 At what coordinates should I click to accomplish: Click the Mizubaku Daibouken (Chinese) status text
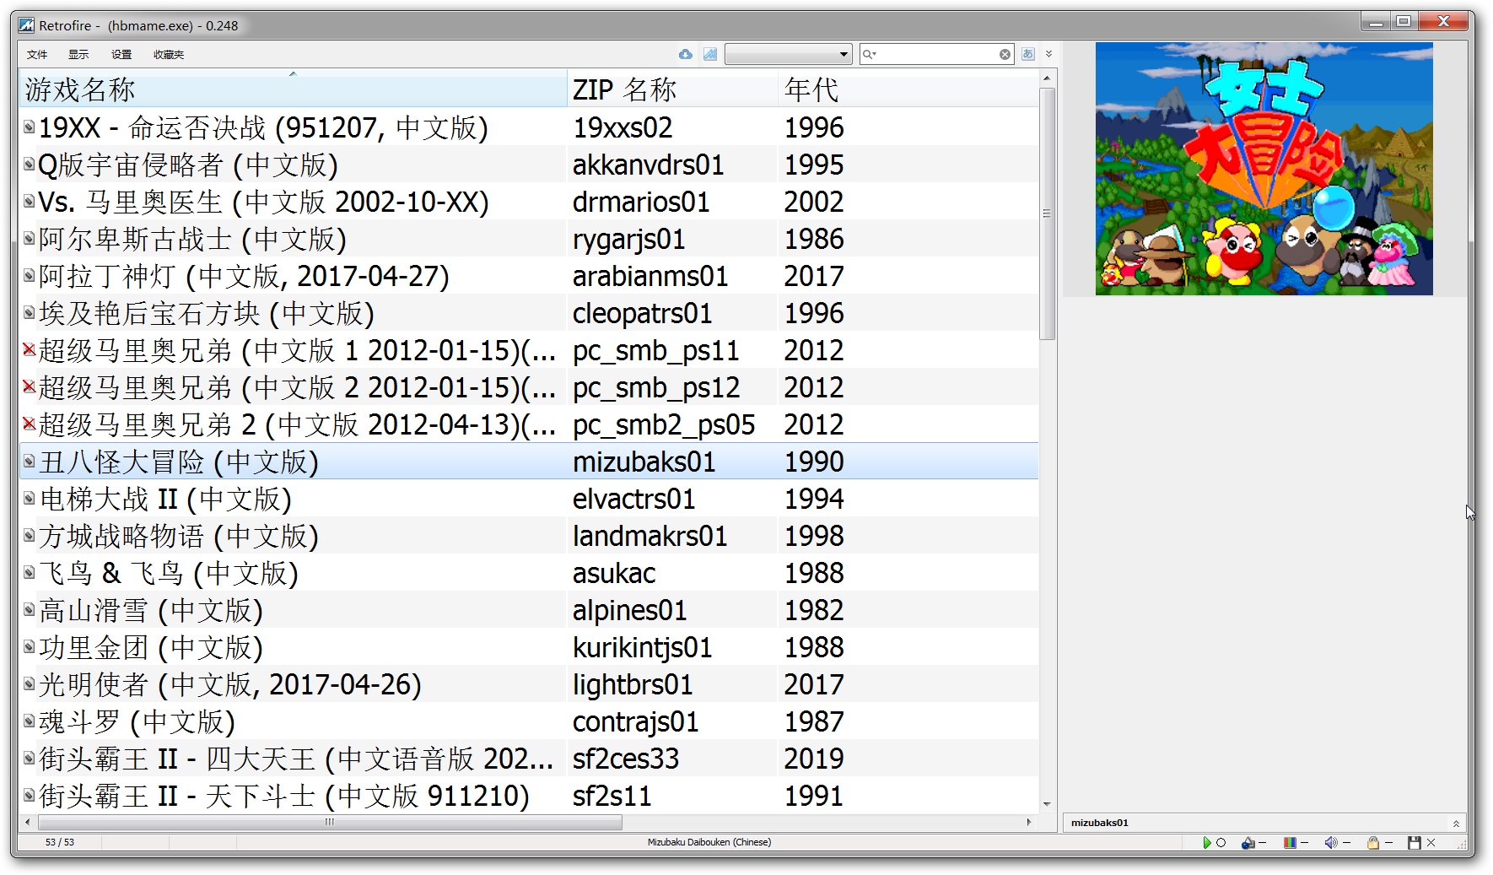tap(709, 842)
